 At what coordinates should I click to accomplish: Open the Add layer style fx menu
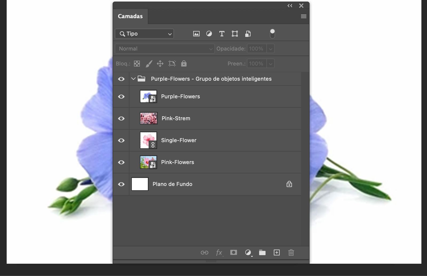click(219, 253)
